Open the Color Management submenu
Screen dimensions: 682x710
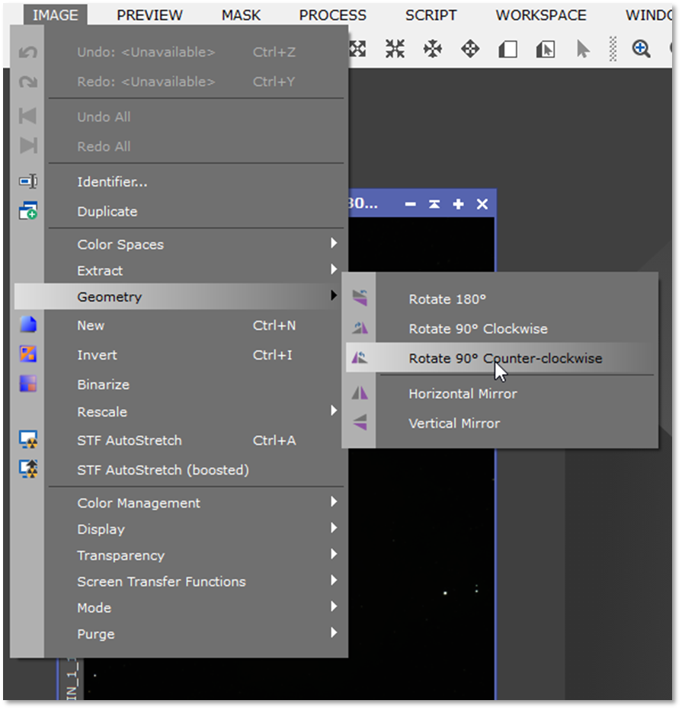pos(139,503)
